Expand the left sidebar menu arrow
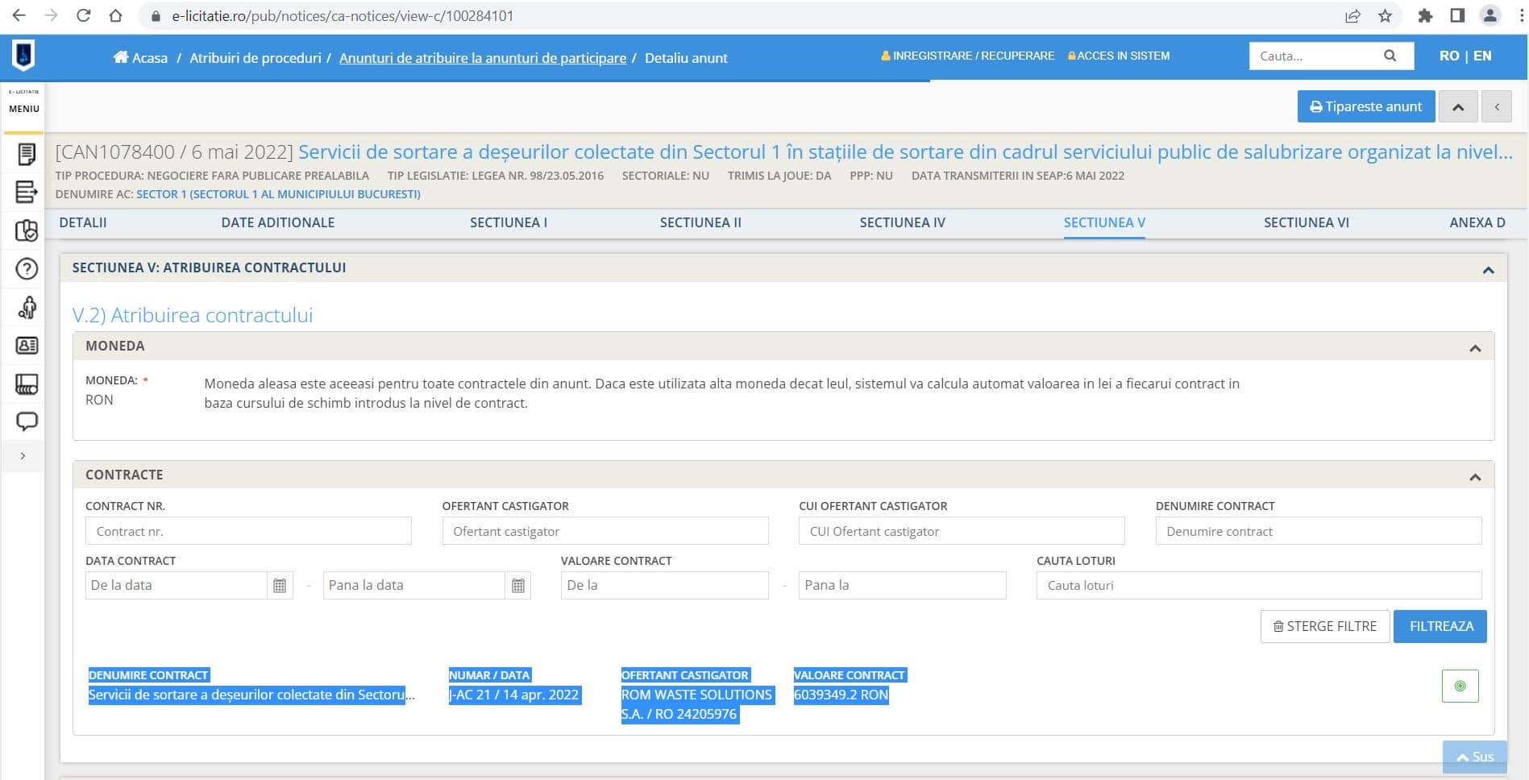This screenshot has width=1529, height=780. tap(23, 456)
